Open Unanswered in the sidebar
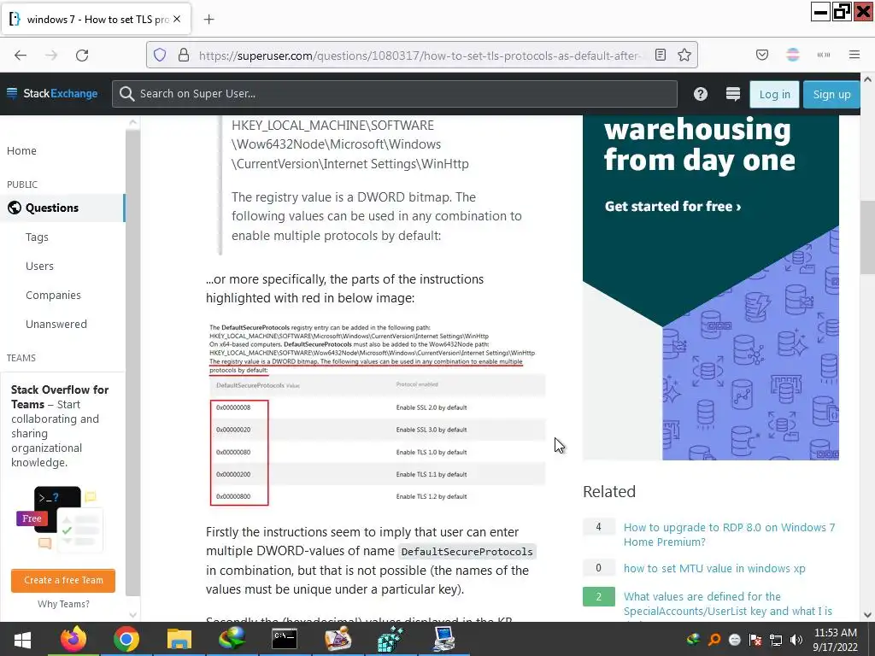The height and width of the screenshot is (656, 875). [56, 324]
